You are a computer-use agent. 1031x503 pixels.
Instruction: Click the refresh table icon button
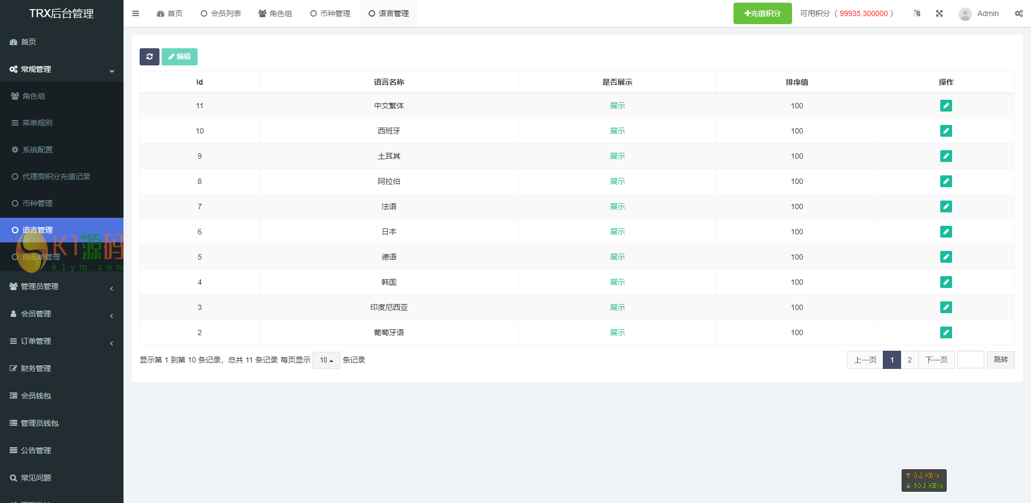(149, 57)
